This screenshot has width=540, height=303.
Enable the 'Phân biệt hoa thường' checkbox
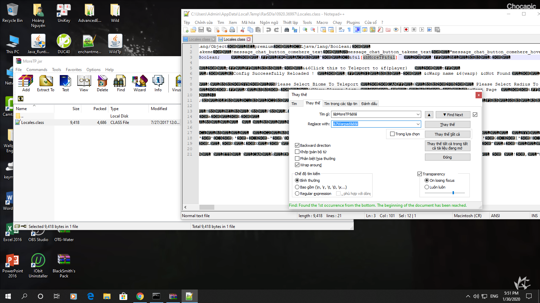tap(297, 159)
